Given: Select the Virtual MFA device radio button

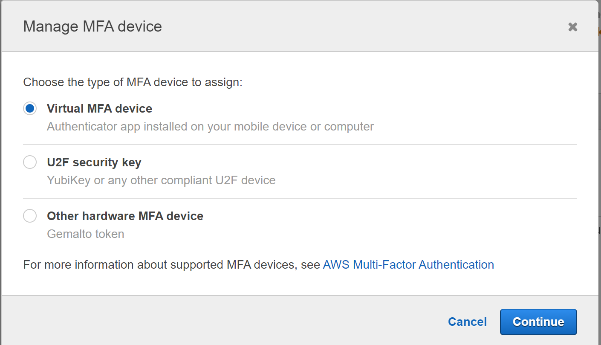Looking at the screenshot, I should pos(30,108).
